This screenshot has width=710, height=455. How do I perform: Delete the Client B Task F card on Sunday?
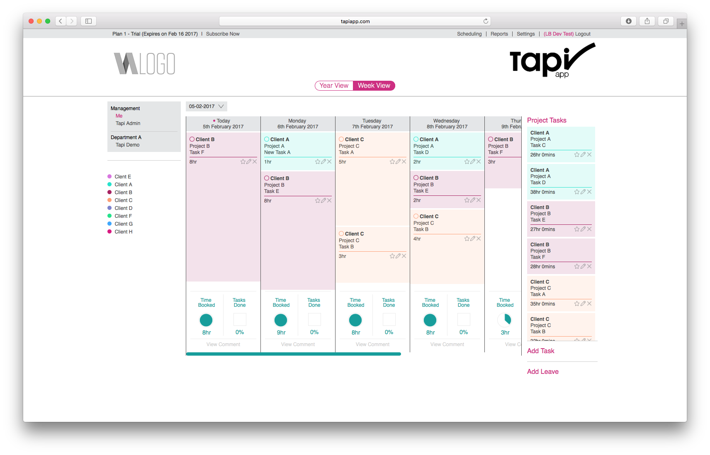pyautogui.click(x=255, y=161)
